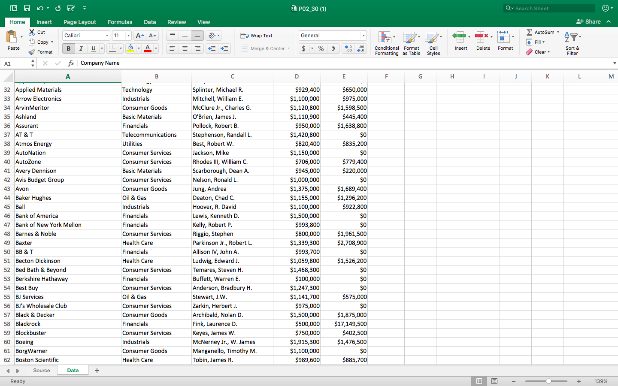Toggle Italic formatting
Image resolution: width=618 pixels, height=386 pixels.
pyautogui.click(x=81, y=48)
